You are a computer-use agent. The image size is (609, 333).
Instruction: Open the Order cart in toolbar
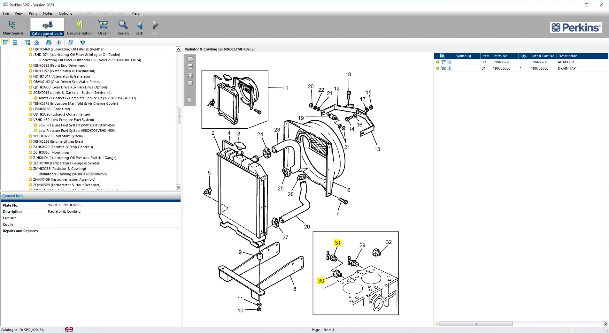coord(103,27)
